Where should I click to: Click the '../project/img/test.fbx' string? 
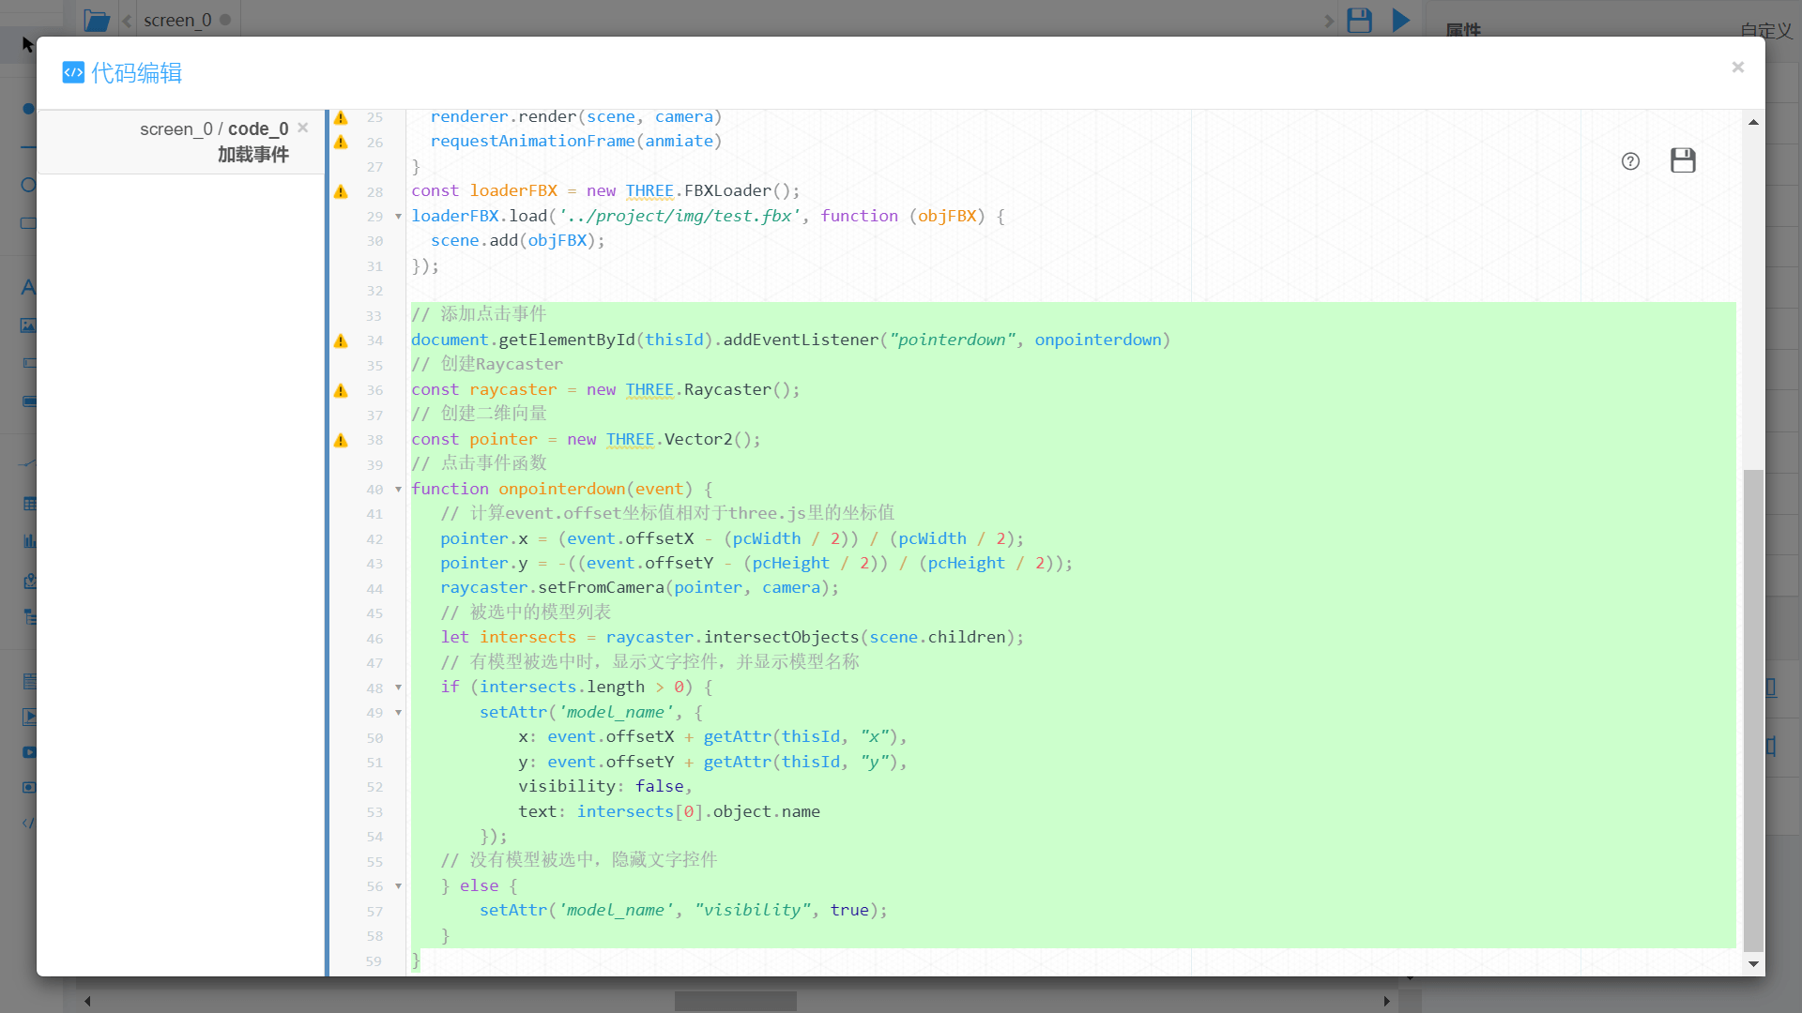(680, 217)
